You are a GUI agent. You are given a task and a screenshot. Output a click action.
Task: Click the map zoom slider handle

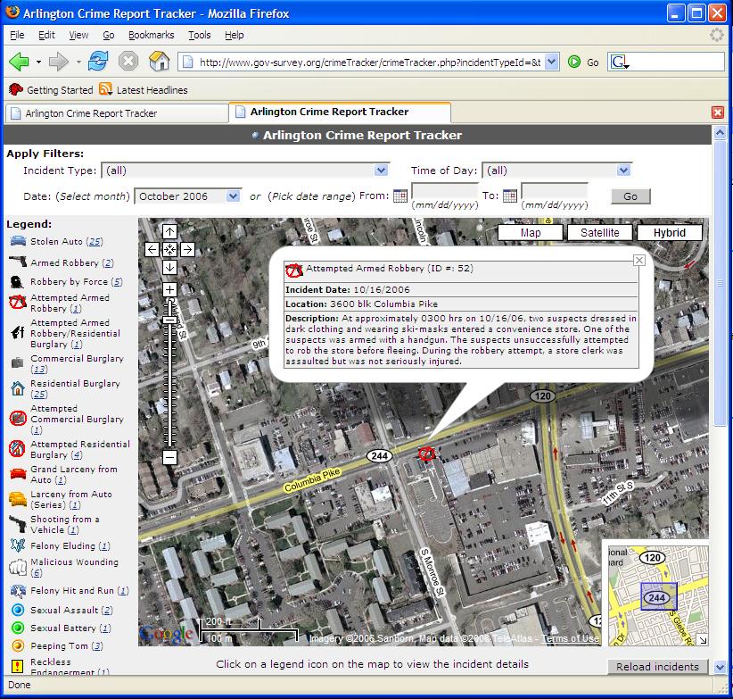[x=169, y=320]
